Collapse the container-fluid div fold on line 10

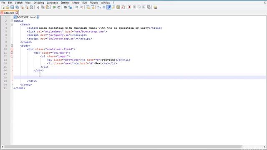click(12, 49)
